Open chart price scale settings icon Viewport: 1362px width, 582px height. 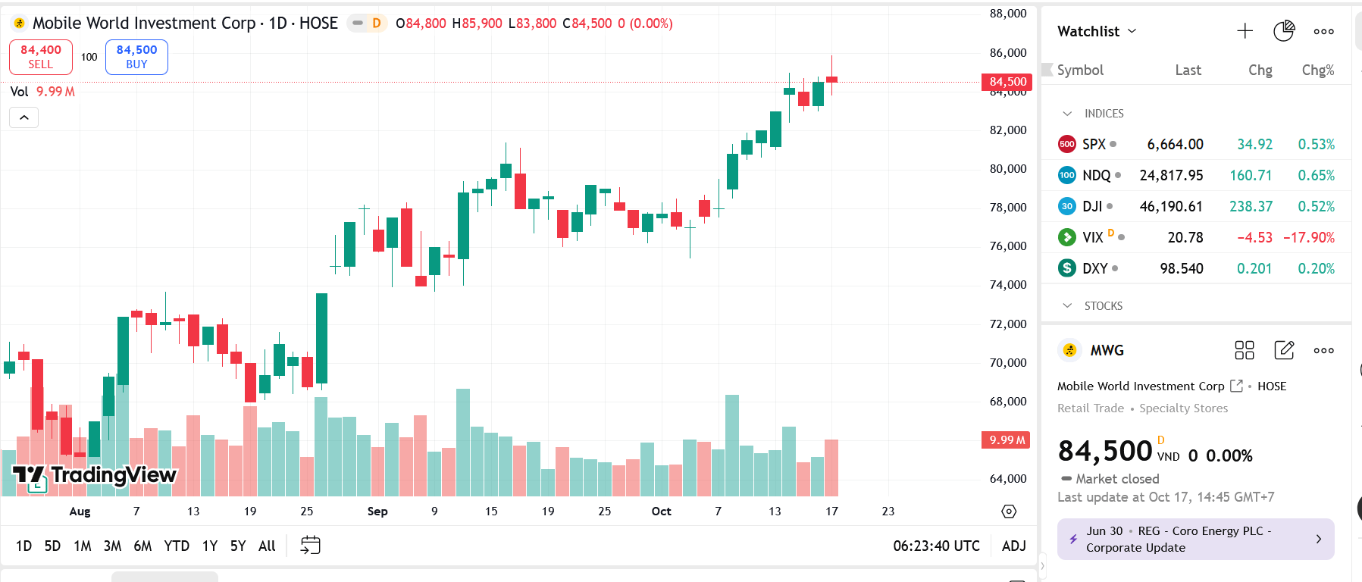point(1009,512)
